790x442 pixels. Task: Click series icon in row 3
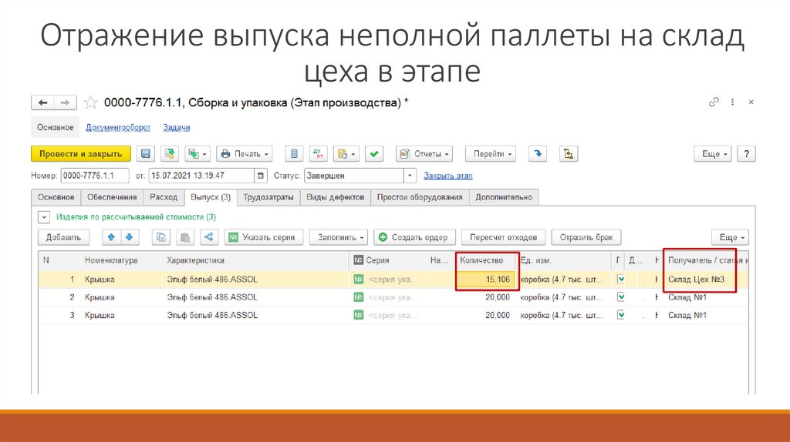[x=359, y=315]
